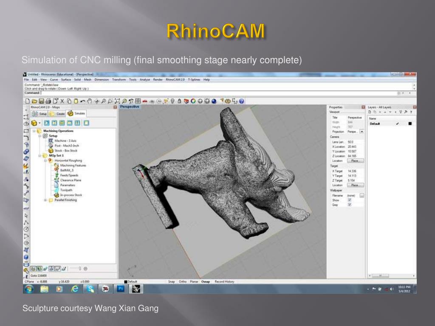
Task: Toggle Planar in the status bar
Action: point(194,282)
